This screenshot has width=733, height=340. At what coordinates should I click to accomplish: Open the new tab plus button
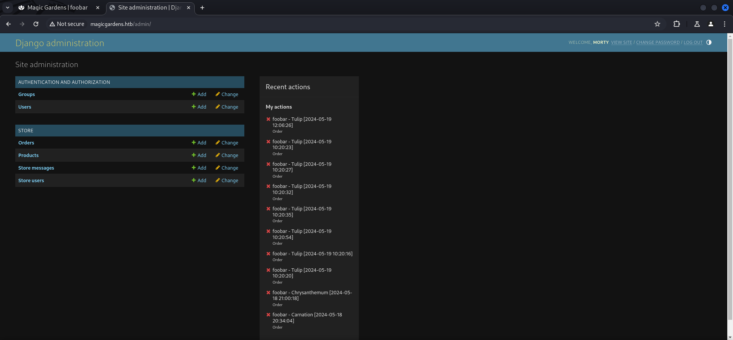(x=202, y=8)
